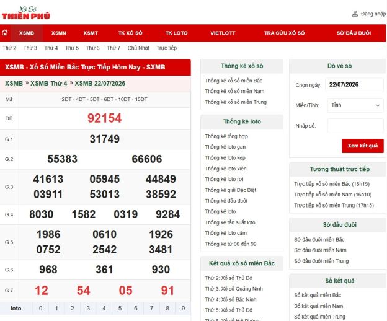This screenshot has width=387, height=321.
Task: Open the Trực tiếp tab
Action: pyautogui.click(x=166, y=48)
